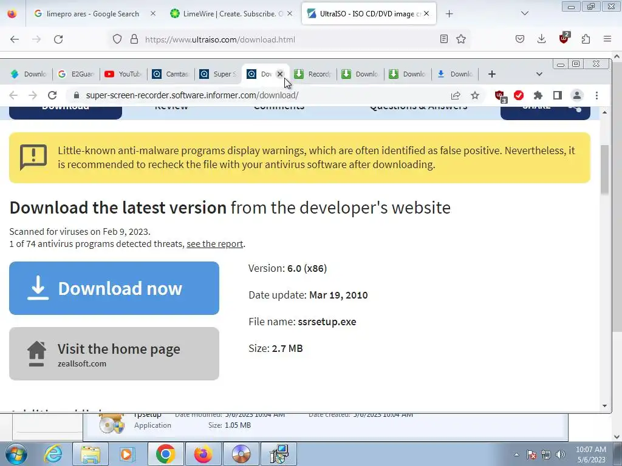Open Firefox tracking protection shield icon
Viewport: 622px width, 466px height.
(117, 39)
